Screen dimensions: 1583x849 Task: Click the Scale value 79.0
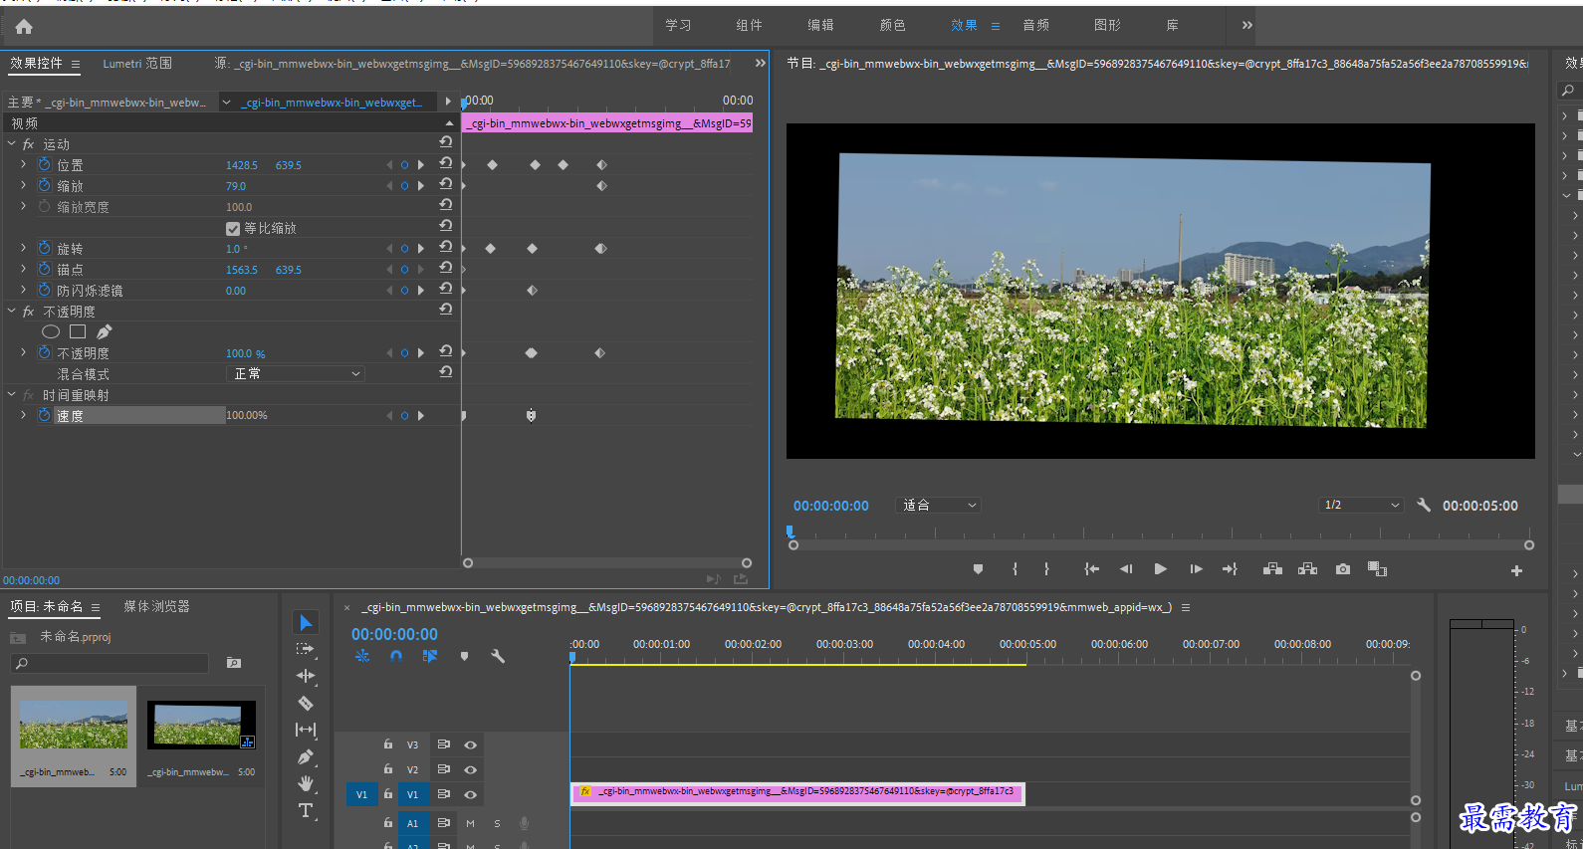click(x=236, y=186)
